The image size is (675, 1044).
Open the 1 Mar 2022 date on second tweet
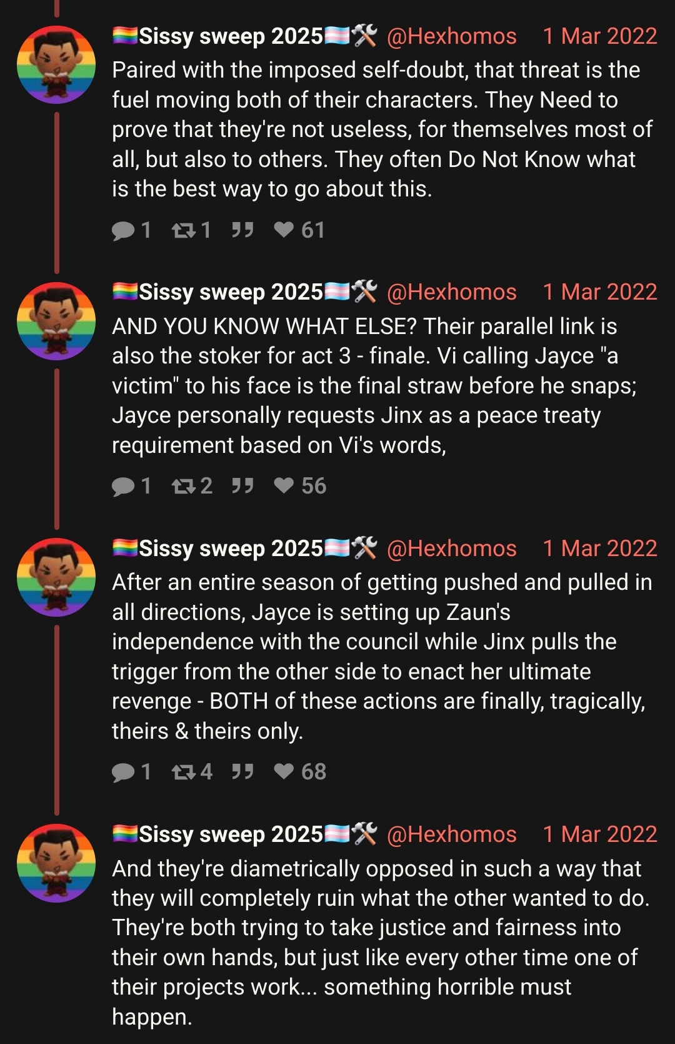tap(600, 292)
